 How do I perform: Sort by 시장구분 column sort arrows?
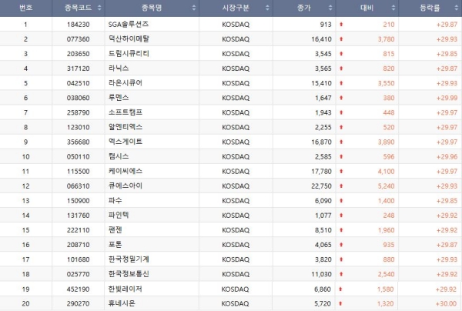(x=267, y=8)
